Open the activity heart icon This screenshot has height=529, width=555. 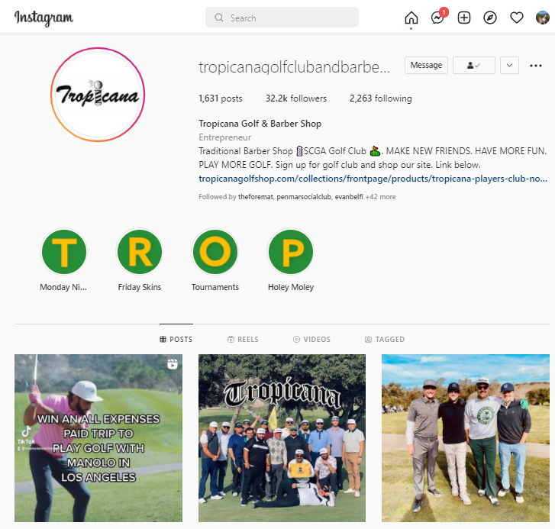[516, 18]
